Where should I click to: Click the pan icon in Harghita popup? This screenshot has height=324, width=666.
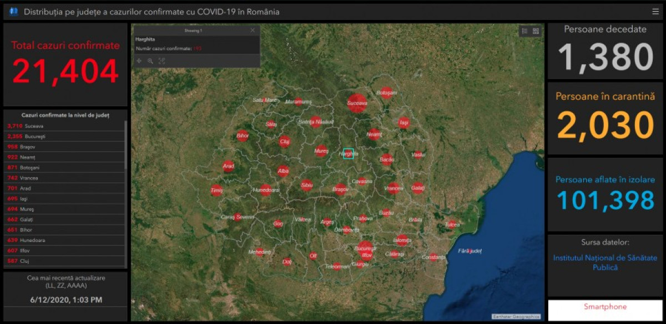[x=139, y=61]
